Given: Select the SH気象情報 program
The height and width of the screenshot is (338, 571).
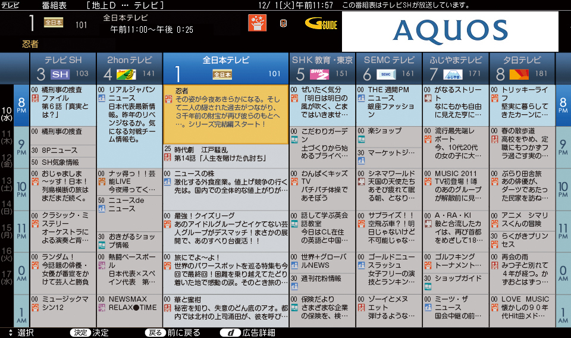Looking at the screenshot, I should point(63,162).
